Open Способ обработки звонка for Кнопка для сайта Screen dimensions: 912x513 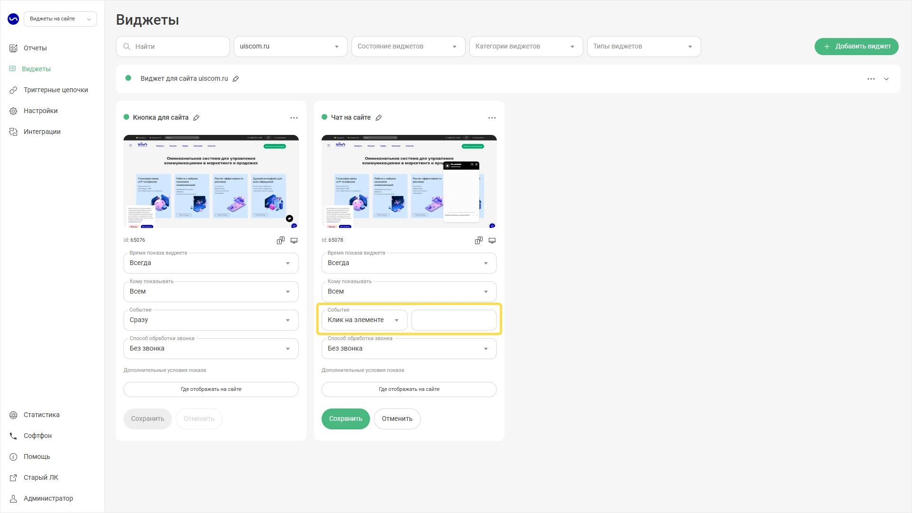point(211,349)
